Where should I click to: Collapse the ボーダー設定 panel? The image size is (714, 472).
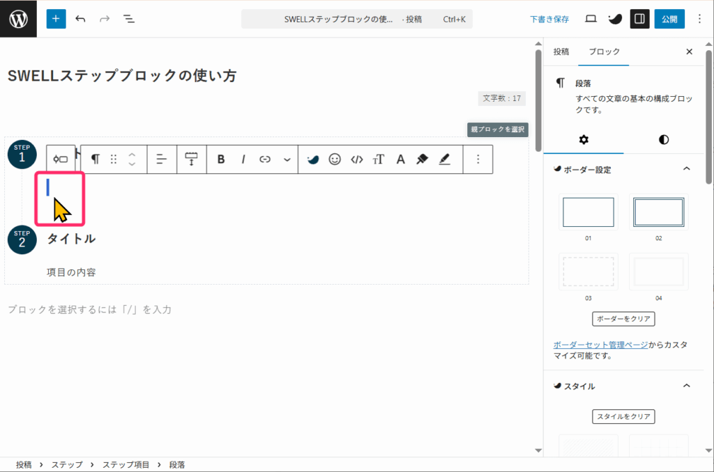686,169
